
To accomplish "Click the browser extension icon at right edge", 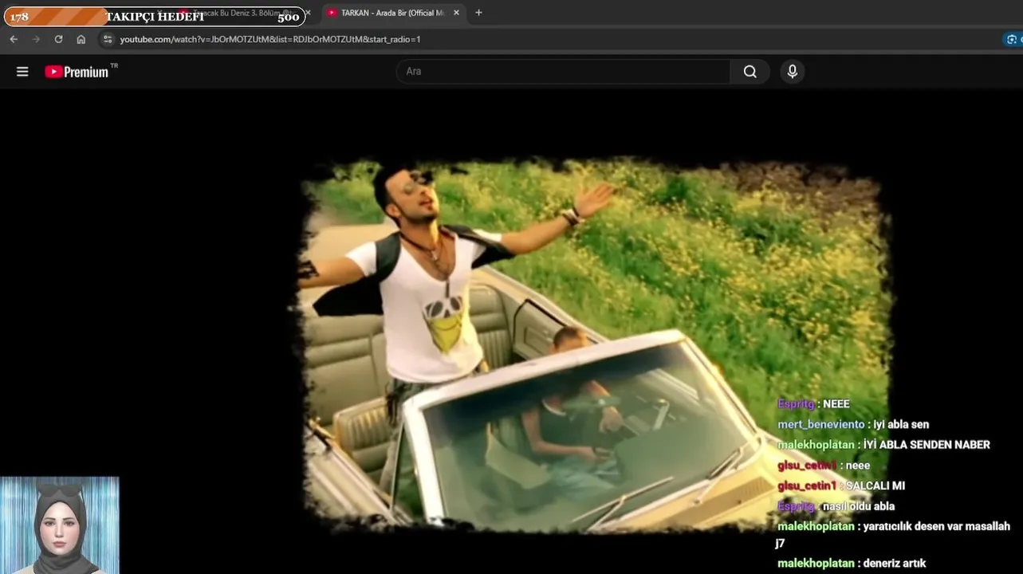I will 1013,39.
